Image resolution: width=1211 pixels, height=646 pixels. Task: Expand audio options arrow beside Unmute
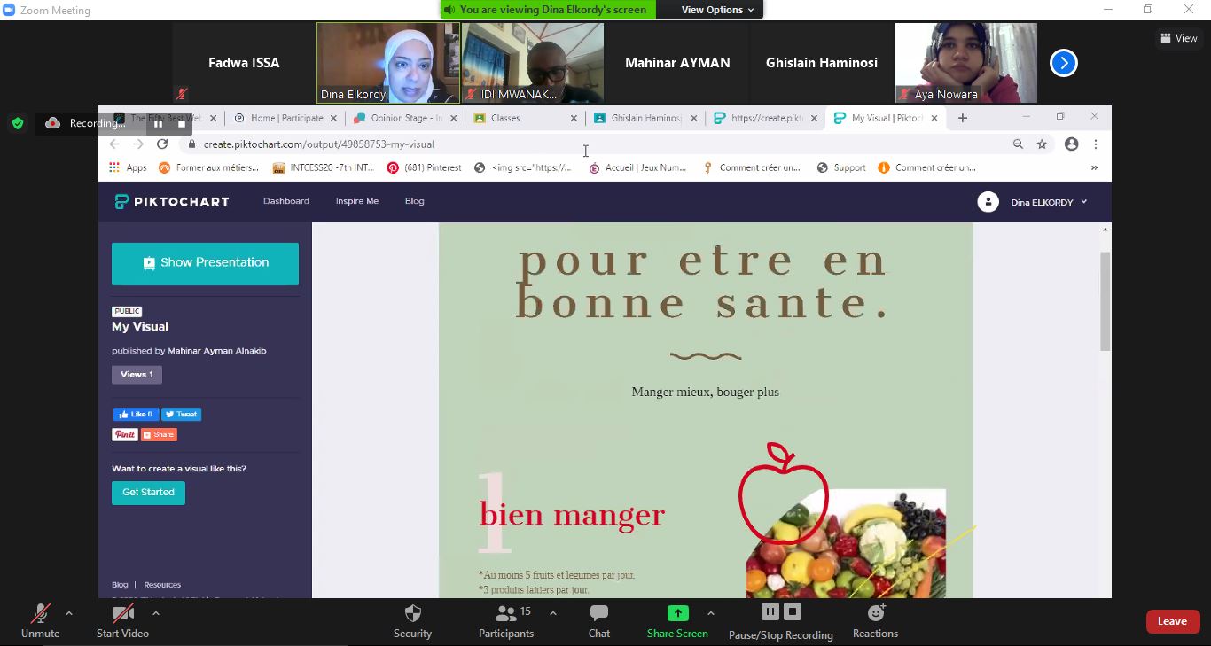(69, 613)
